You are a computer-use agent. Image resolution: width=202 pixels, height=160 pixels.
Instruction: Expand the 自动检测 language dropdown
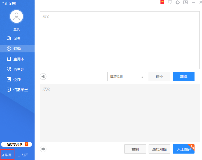click(126, 77)
